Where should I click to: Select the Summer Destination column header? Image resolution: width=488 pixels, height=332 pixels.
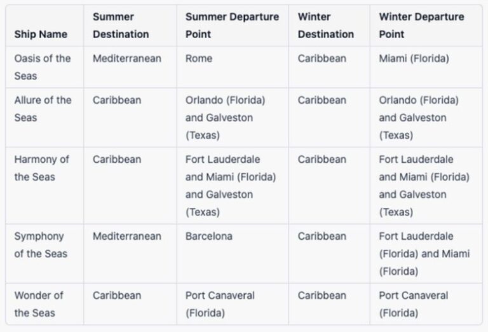click(x=121, y=25)
